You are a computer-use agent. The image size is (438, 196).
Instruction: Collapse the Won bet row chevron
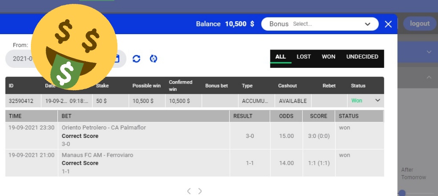click(x=378, y=100)
